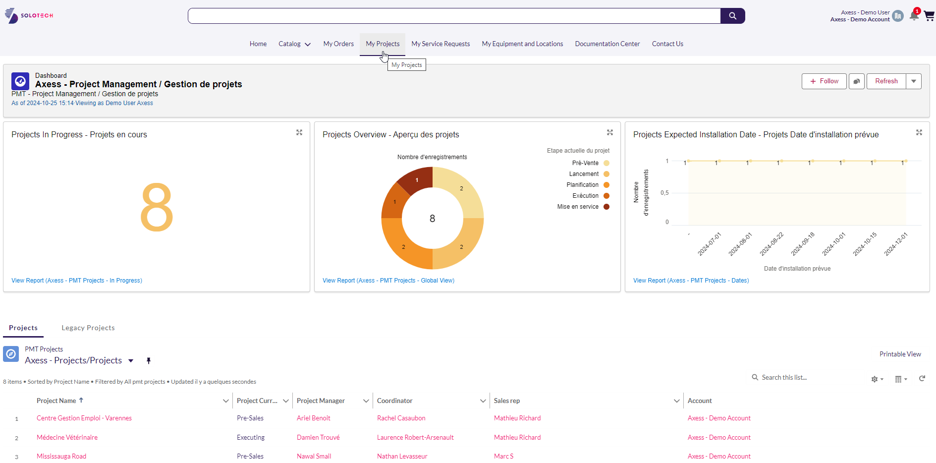936x463 pixels.
Task: Refresh the projects list
Action: (x=922, y=379)
